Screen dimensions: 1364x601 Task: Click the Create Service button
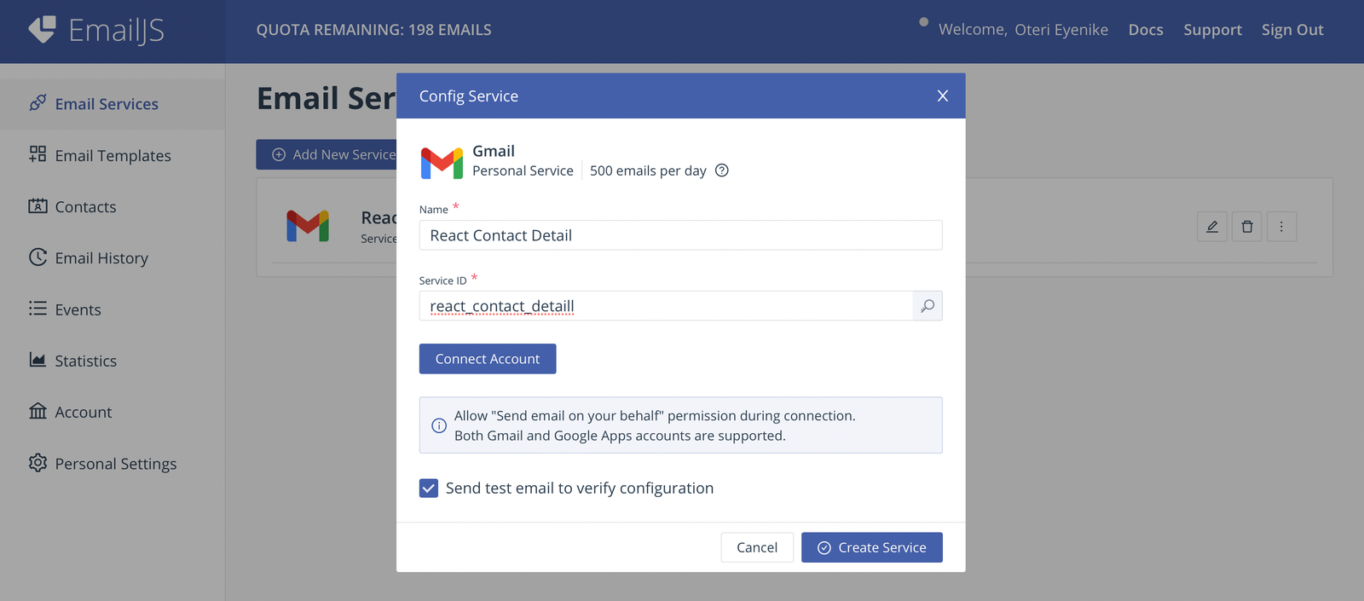coord(871,547)
